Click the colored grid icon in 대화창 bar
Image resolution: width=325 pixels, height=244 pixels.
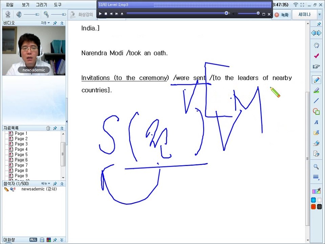(x=48, y=240)
